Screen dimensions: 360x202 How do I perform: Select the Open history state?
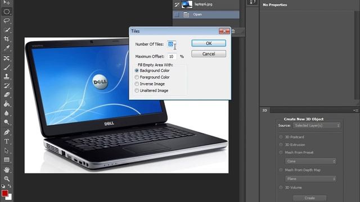(206, 15)
